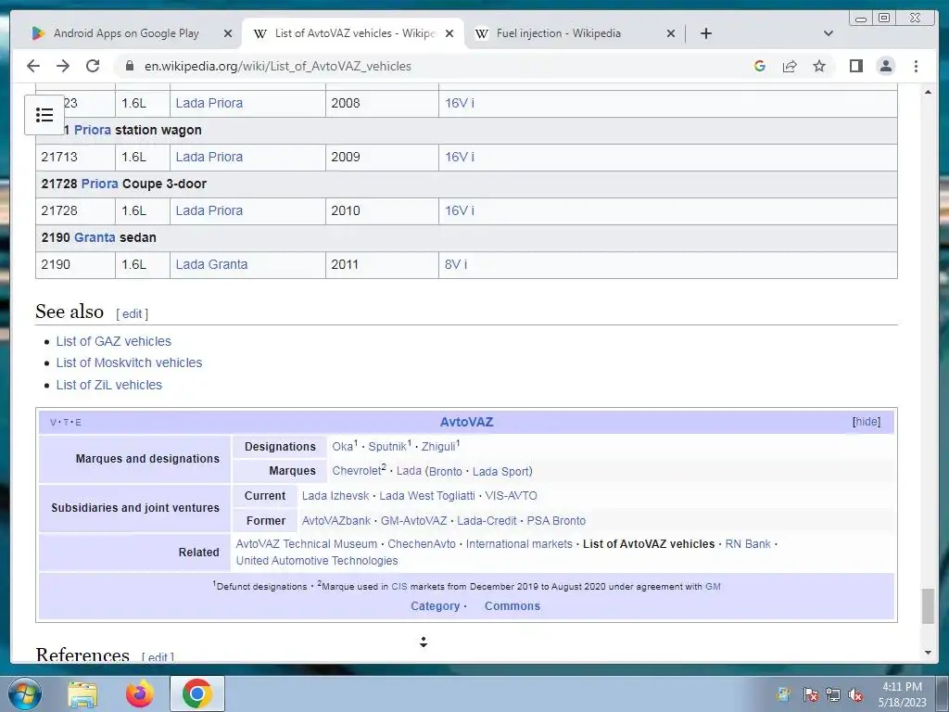Open the GM-AvtoVAZ link
Screen dimensions: 949x712
coord(413,521)
